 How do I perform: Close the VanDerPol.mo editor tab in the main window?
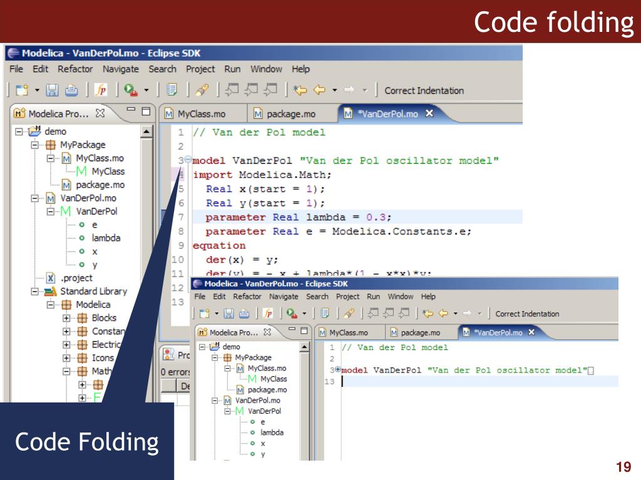[429, 113]
